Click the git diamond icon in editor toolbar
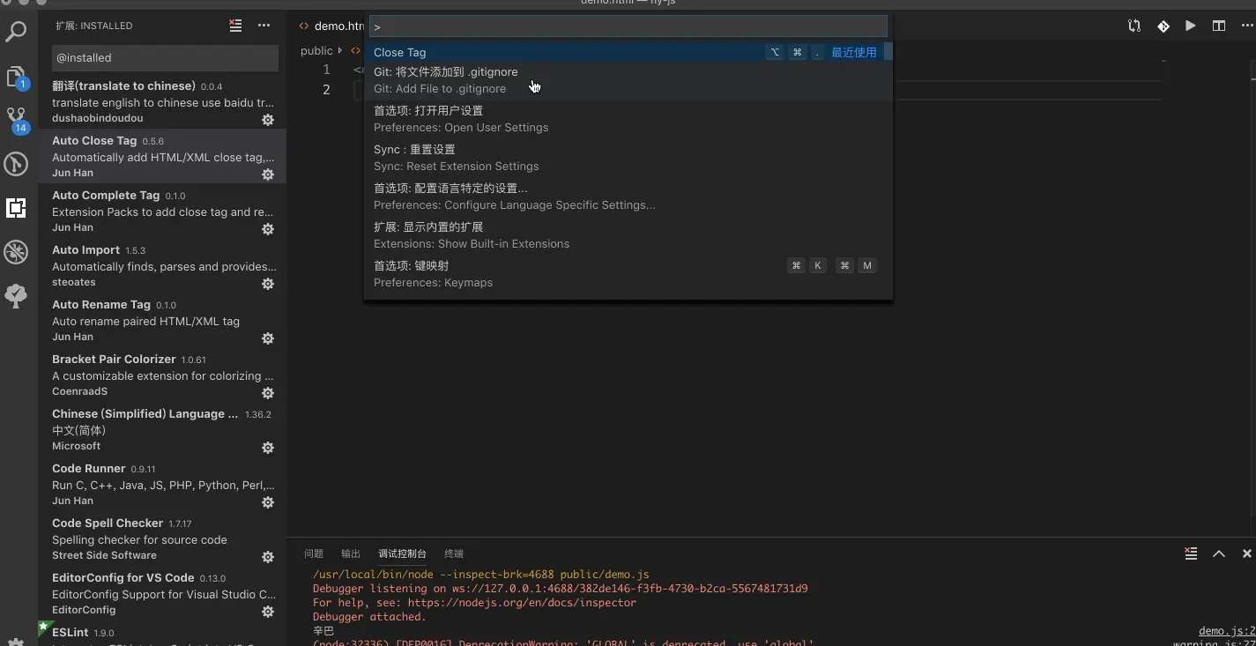 click(1163, 26)
